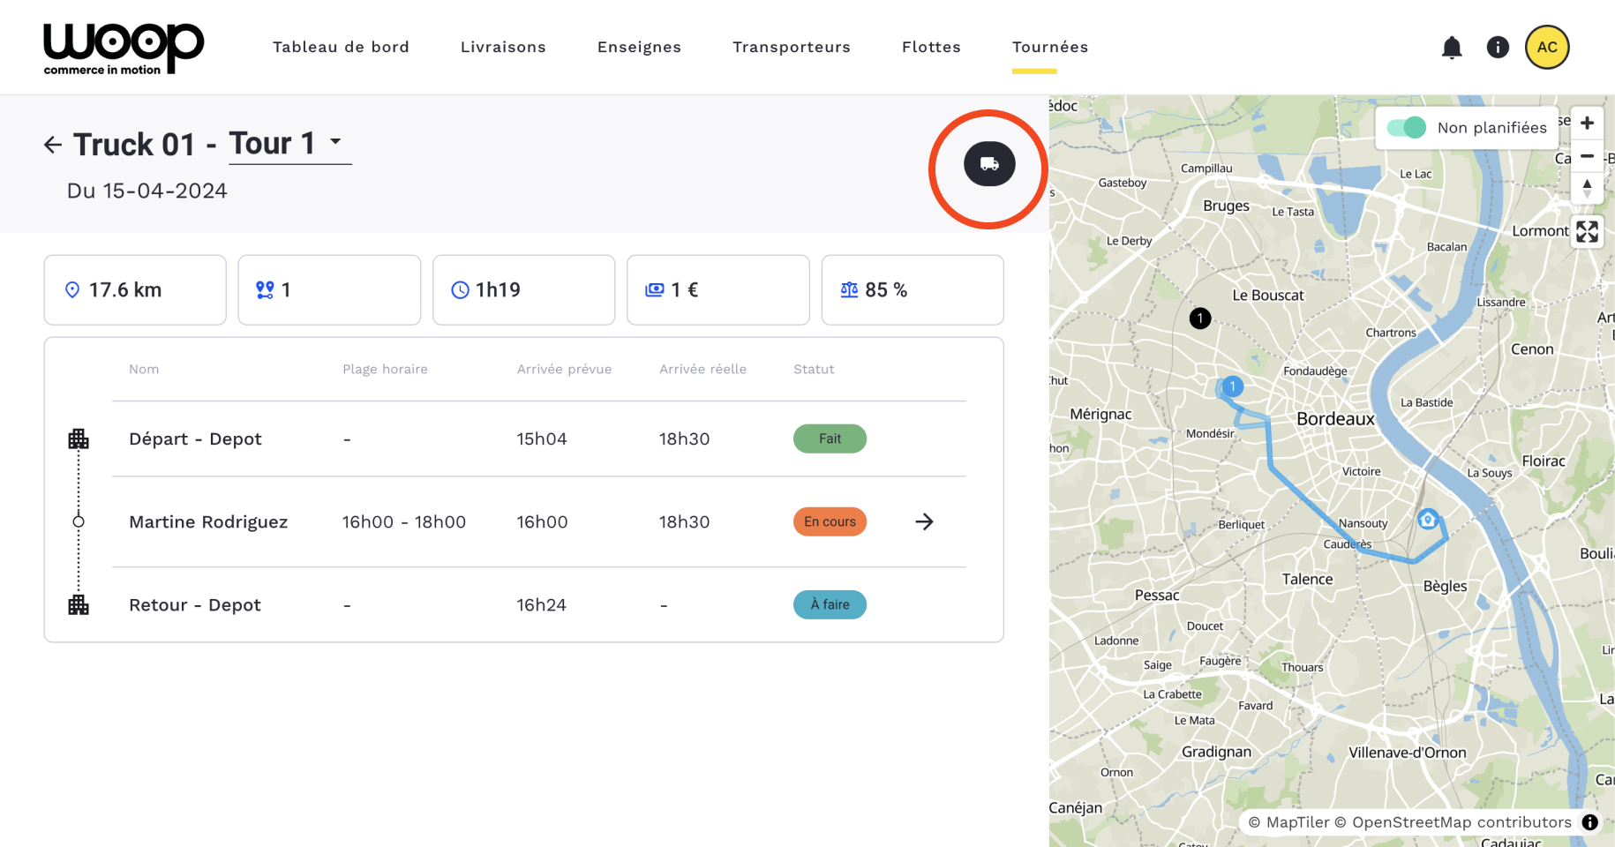Image resolution: width=1615 pixels, height=847 pixels.
Task: Go back using the left arrow
Action: [x=53, y=145]
